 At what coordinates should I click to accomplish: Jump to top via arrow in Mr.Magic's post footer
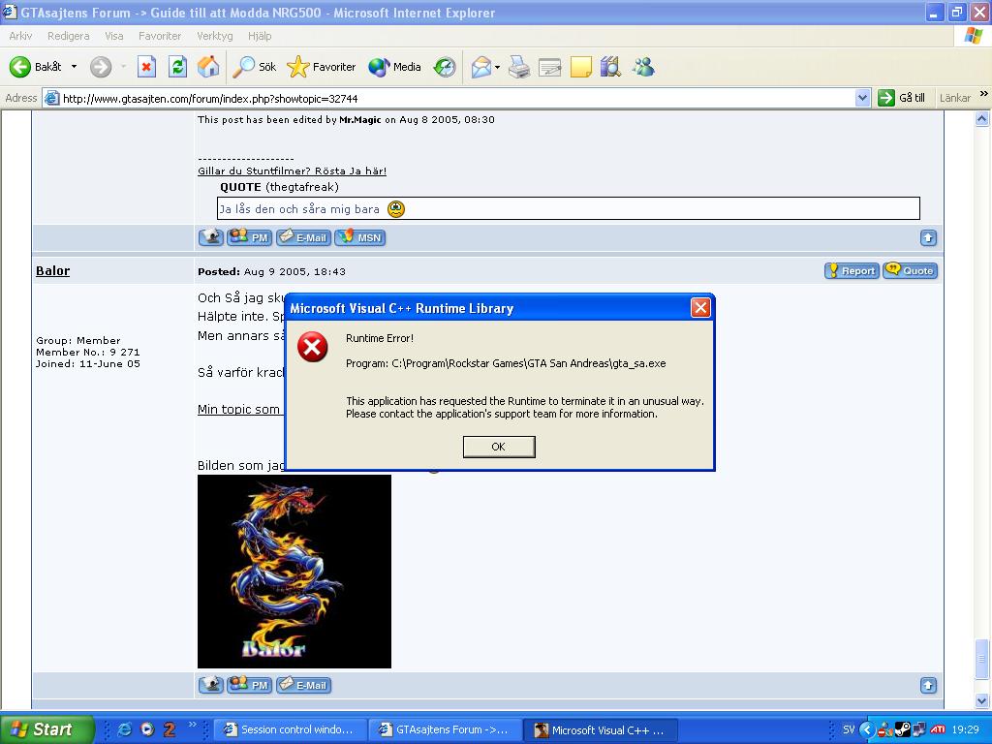click(928, 238)
